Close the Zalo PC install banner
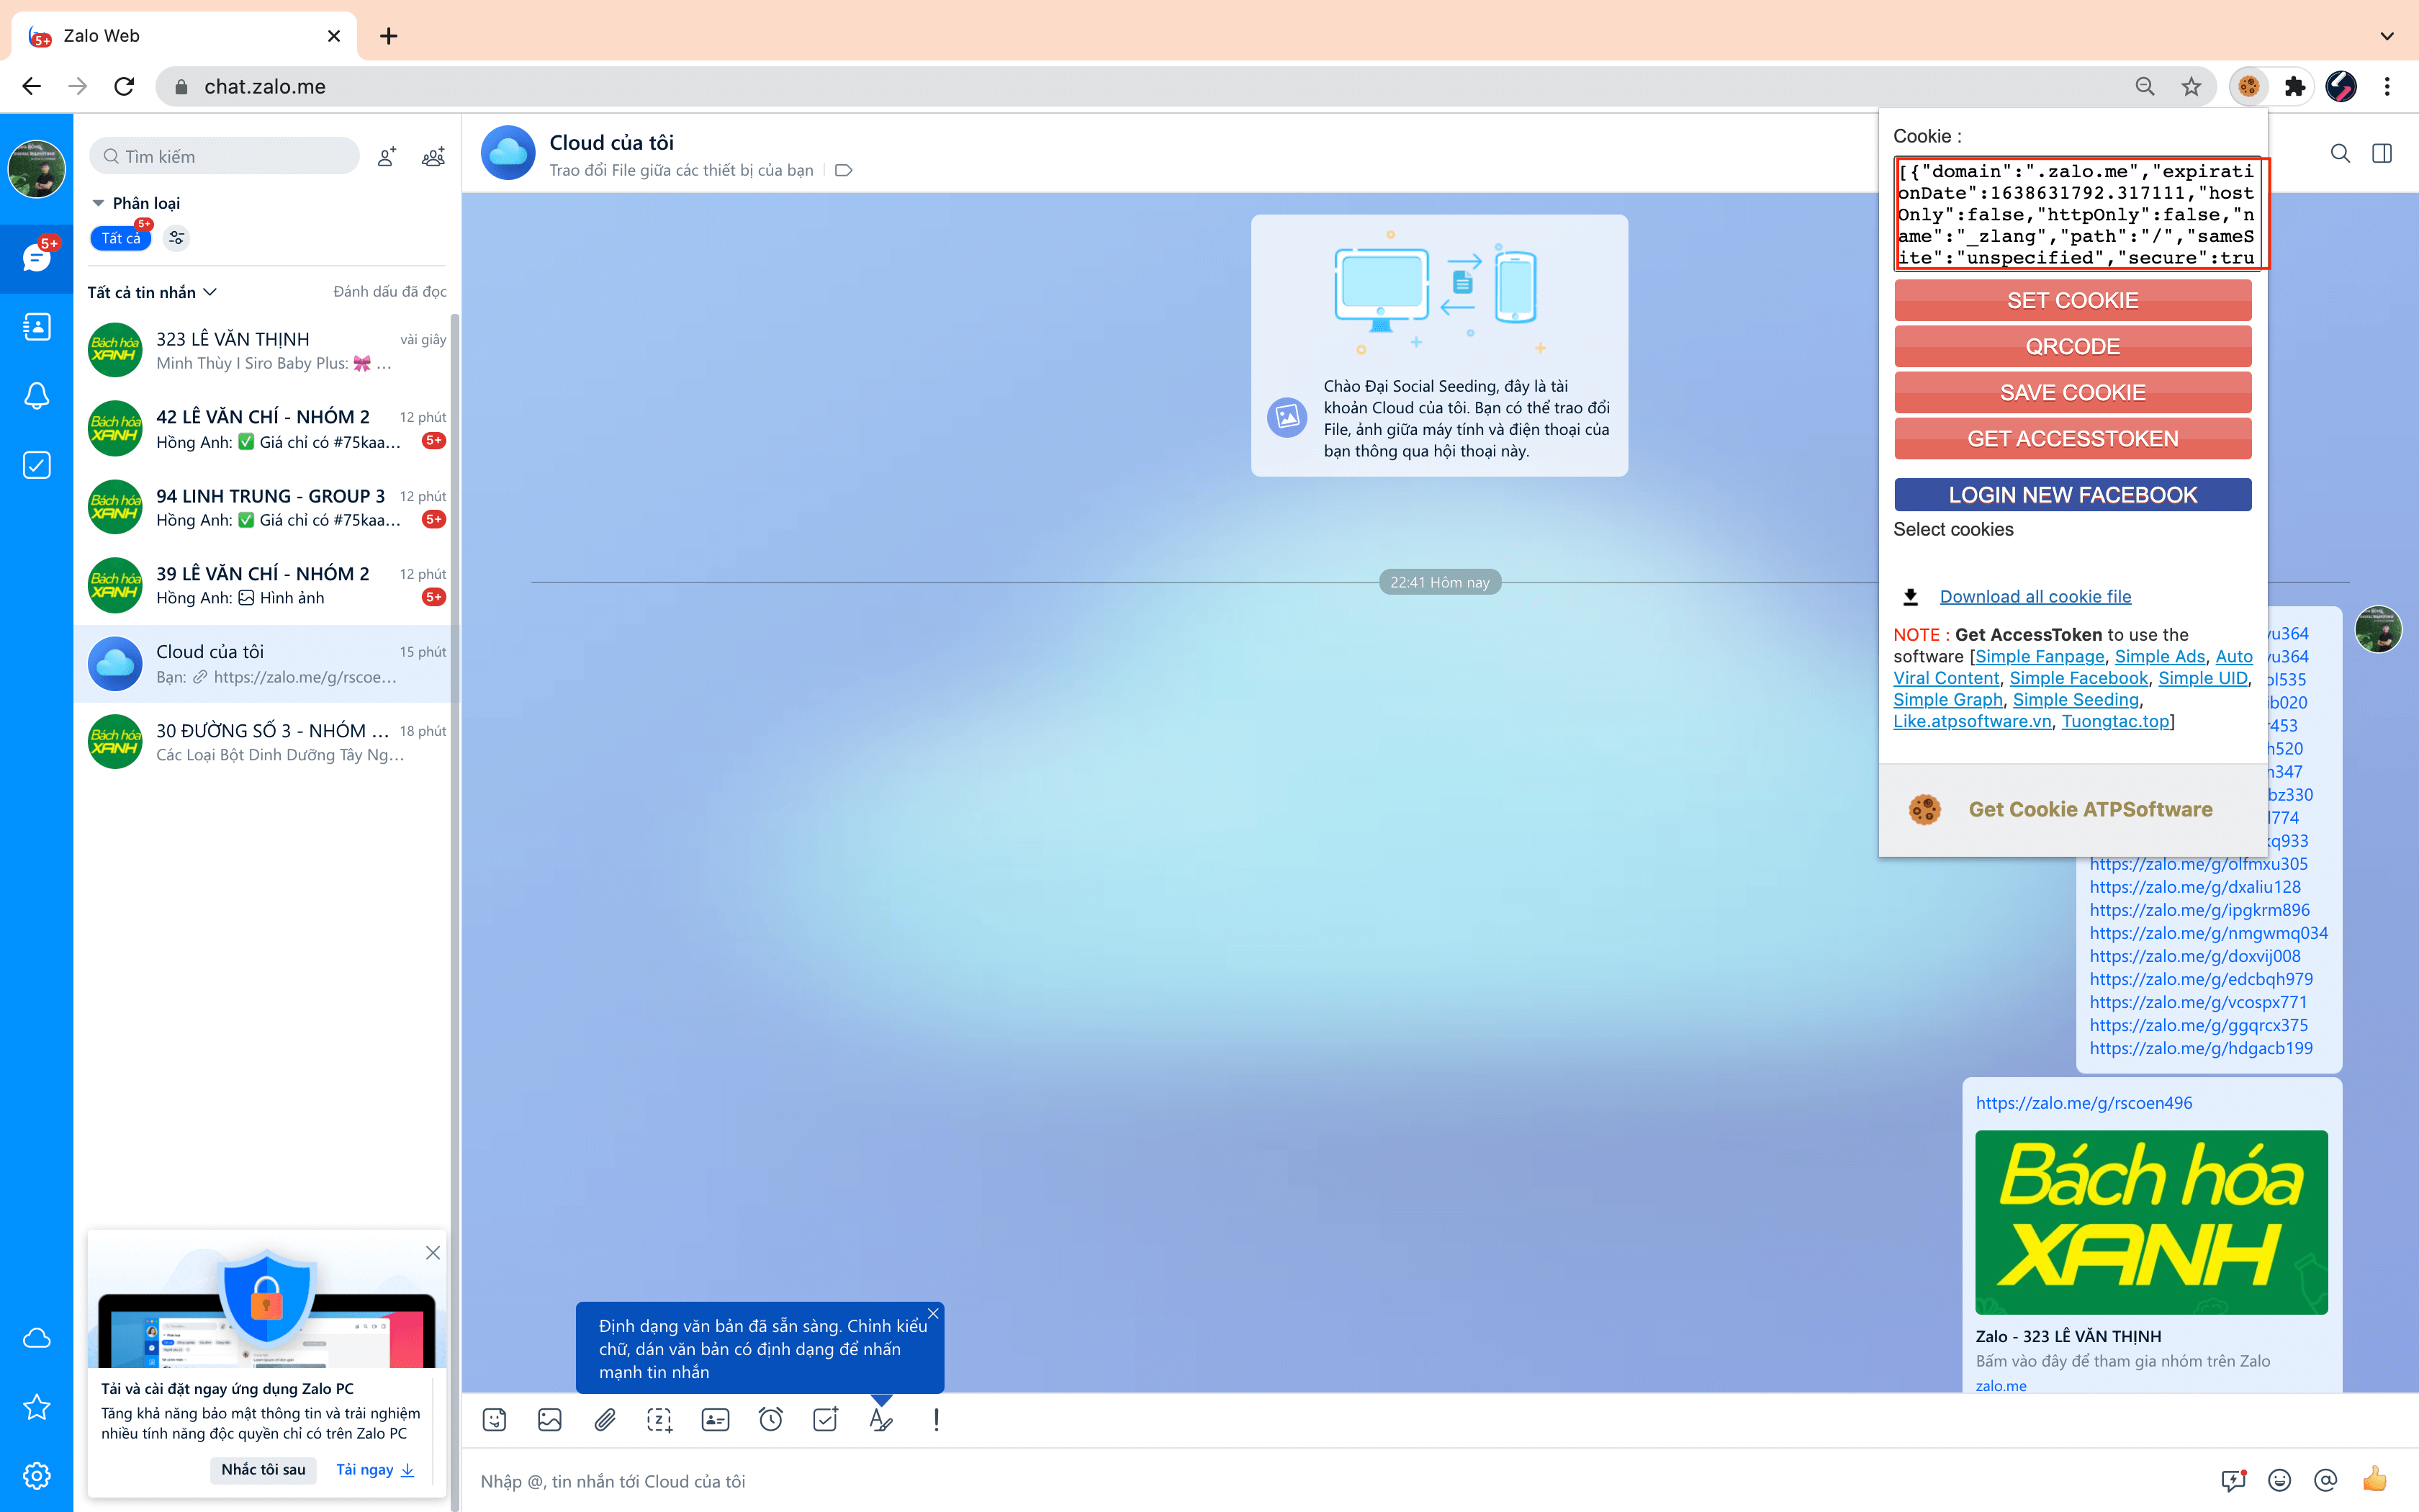Viewport: 2419px width, 1512px height. click(433, 1253)
